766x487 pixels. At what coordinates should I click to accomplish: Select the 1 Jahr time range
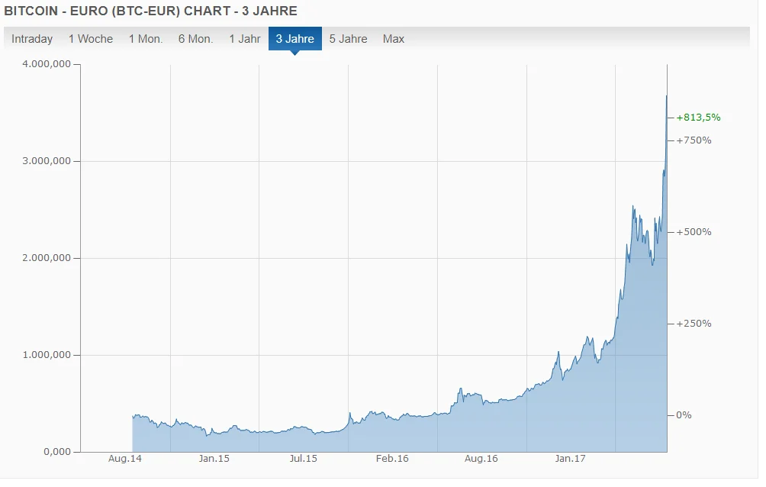pos(245,39)
